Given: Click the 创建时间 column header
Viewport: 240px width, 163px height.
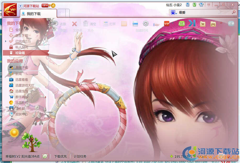Looking at the screenshot, I should pyautogui.click(x=142, y=30).
